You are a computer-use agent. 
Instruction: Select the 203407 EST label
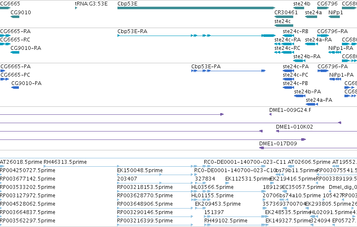127,178
